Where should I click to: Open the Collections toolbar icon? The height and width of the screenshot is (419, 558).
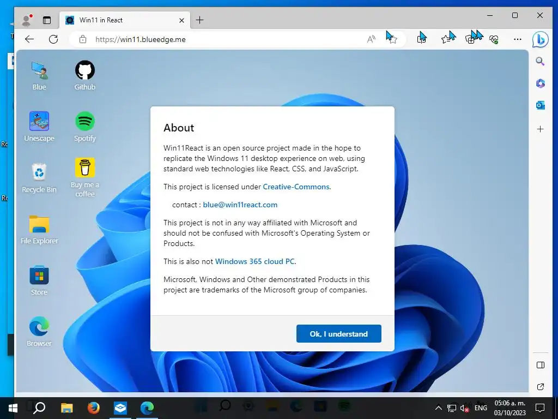[x=470, y=39]
